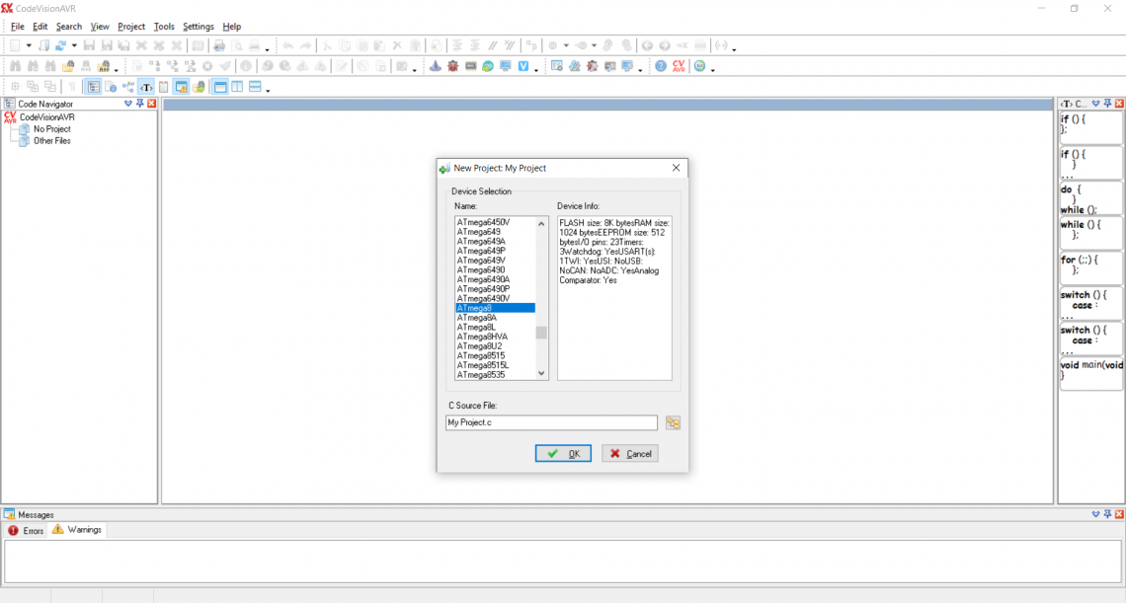
Task: Click the CodeVisionAVR root node icon
Action: point(10,116)
